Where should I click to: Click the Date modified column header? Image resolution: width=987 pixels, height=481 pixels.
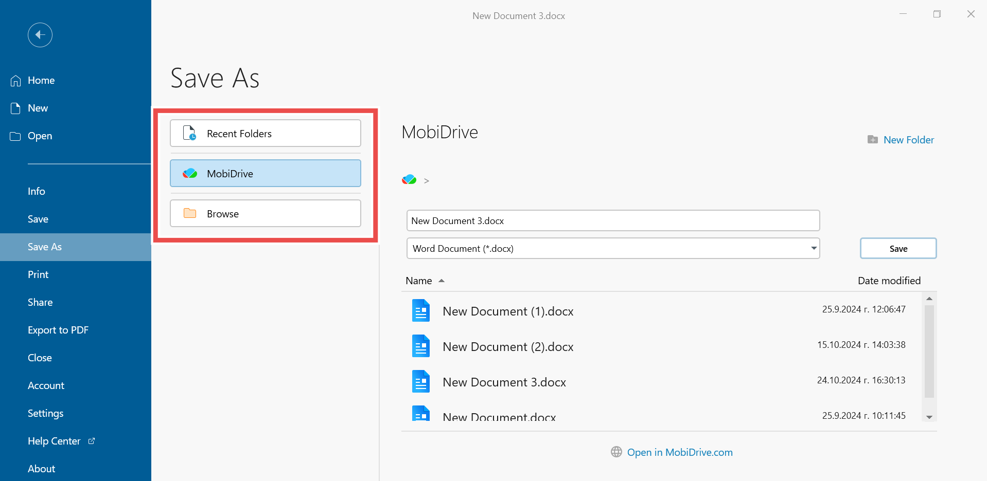pos(889,281)
